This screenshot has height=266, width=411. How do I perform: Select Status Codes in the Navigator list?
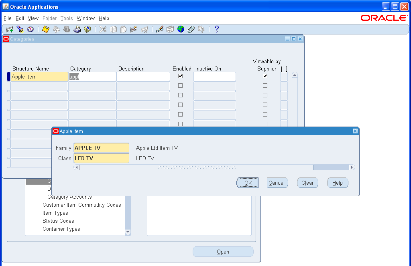point(58,221)
